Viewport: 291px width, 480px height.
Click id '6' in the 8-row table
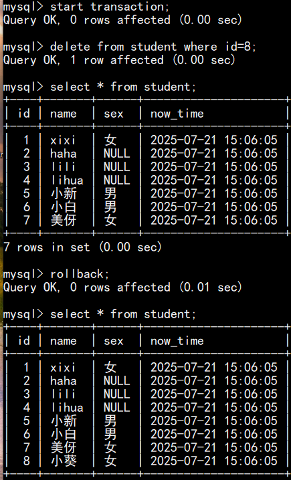(x=27, y=434)
